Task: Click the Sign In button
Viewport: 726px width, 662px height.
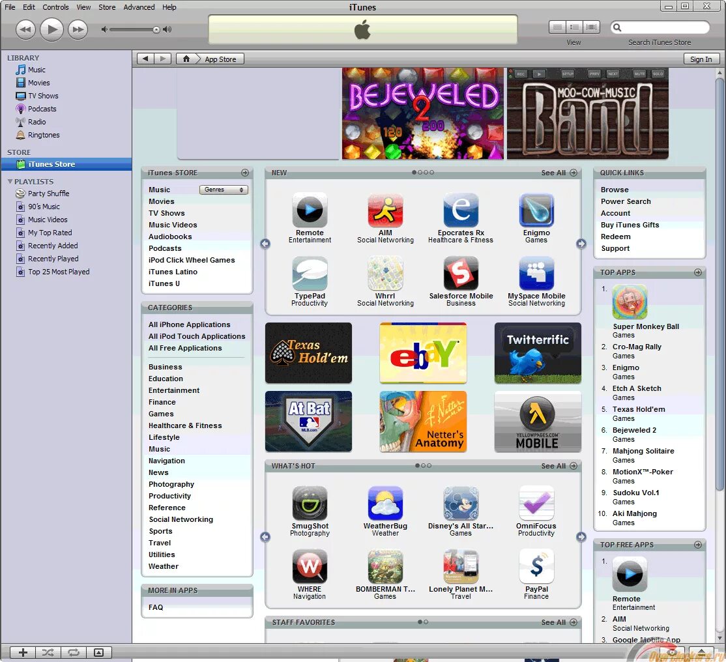Action: 701,59
